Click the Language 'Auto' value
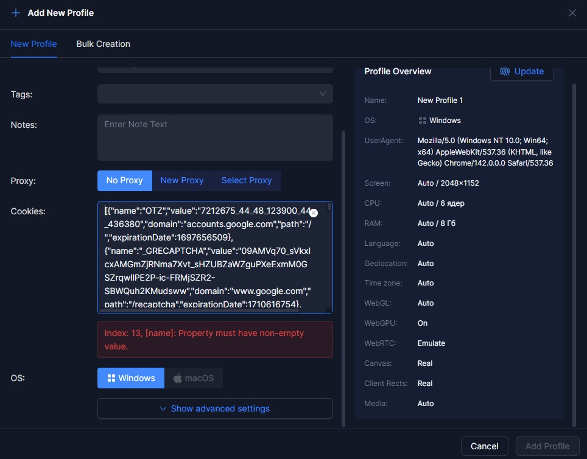Screen dimensions: 587x459 [x=426, y=244]
